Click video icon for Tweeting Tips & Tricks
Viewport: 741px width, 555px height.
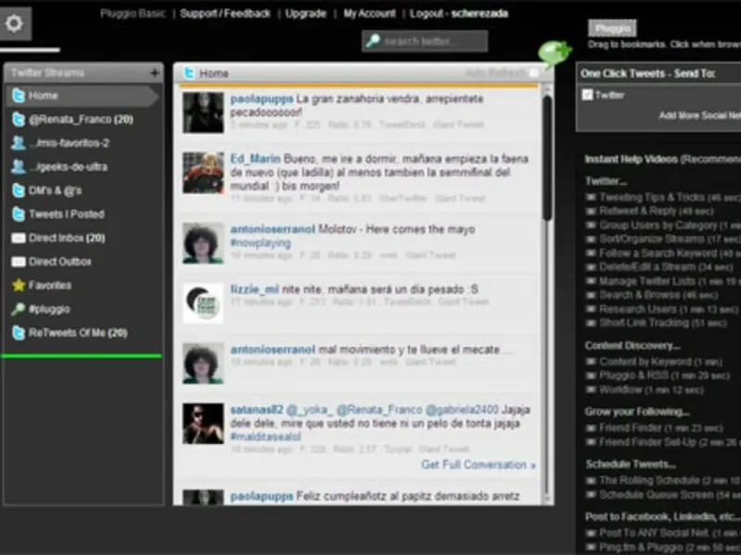(591, 197)
